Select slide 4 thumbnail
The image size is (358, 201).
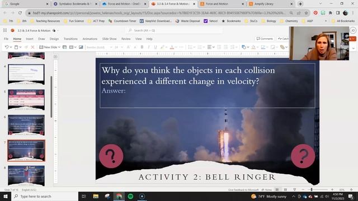[x=26, y=74]
